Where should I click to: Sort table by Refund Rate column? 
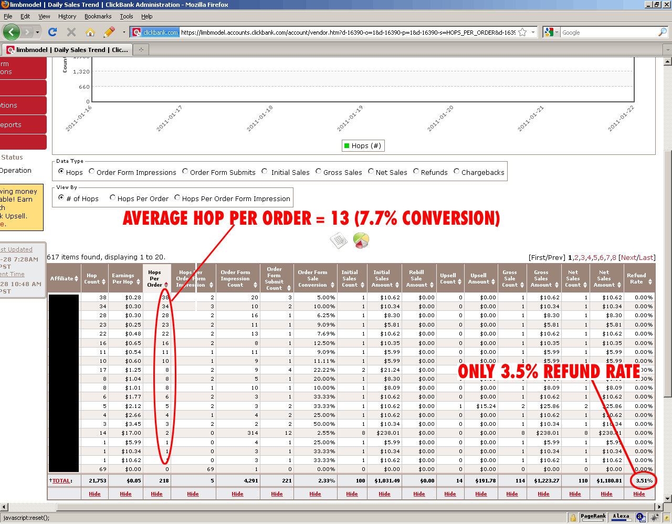click(x=639, y=279)
